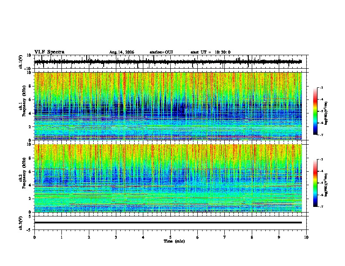Click the "VLF Spectra" plot title
Screen dimensions: 345x266
[49, 52]
